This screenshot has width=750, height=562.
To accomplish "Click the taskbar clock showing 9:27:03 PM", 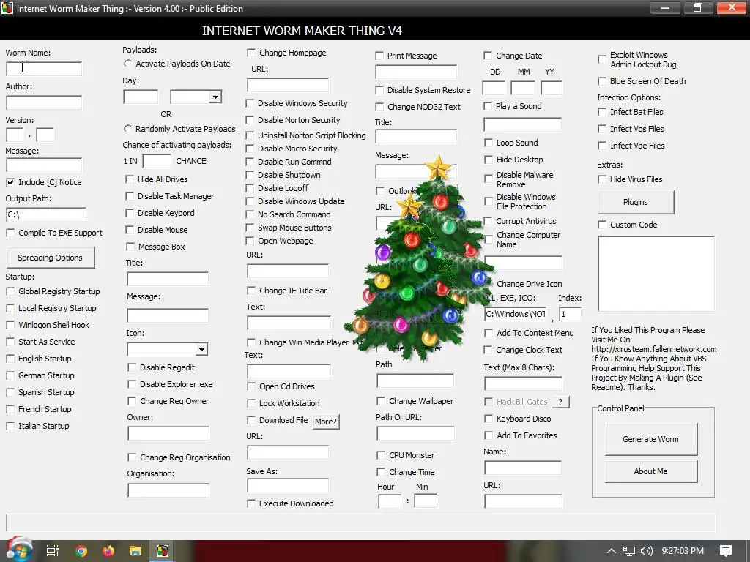I will pyautogui.click(x=683, y=551).
